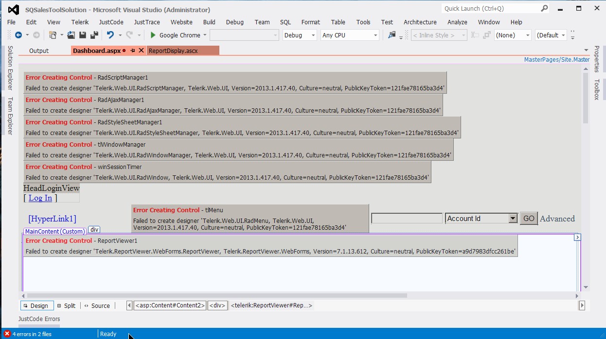The width and height of the screenshot is (606, 339).
Task: Open the Analyze menu
Action: coord(457,22)
